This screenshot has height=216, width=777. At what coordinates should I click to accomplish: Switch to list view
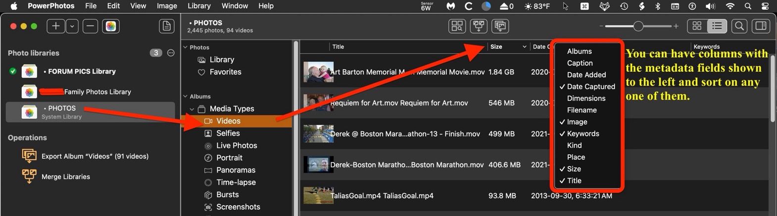click(717, 26)
